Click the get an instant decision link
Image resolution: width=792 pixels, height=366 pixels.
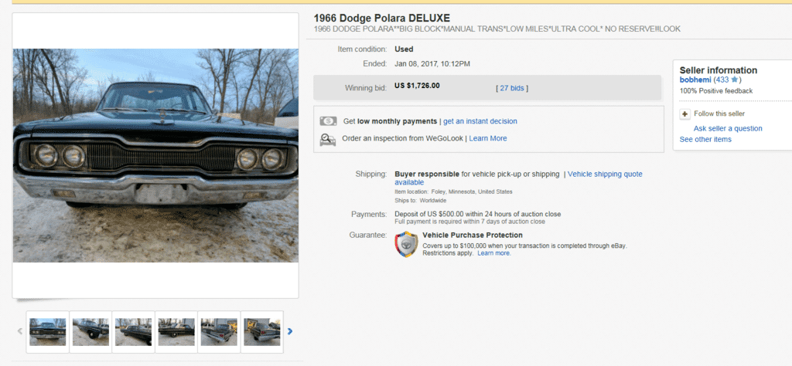click(x=480, y=121)
